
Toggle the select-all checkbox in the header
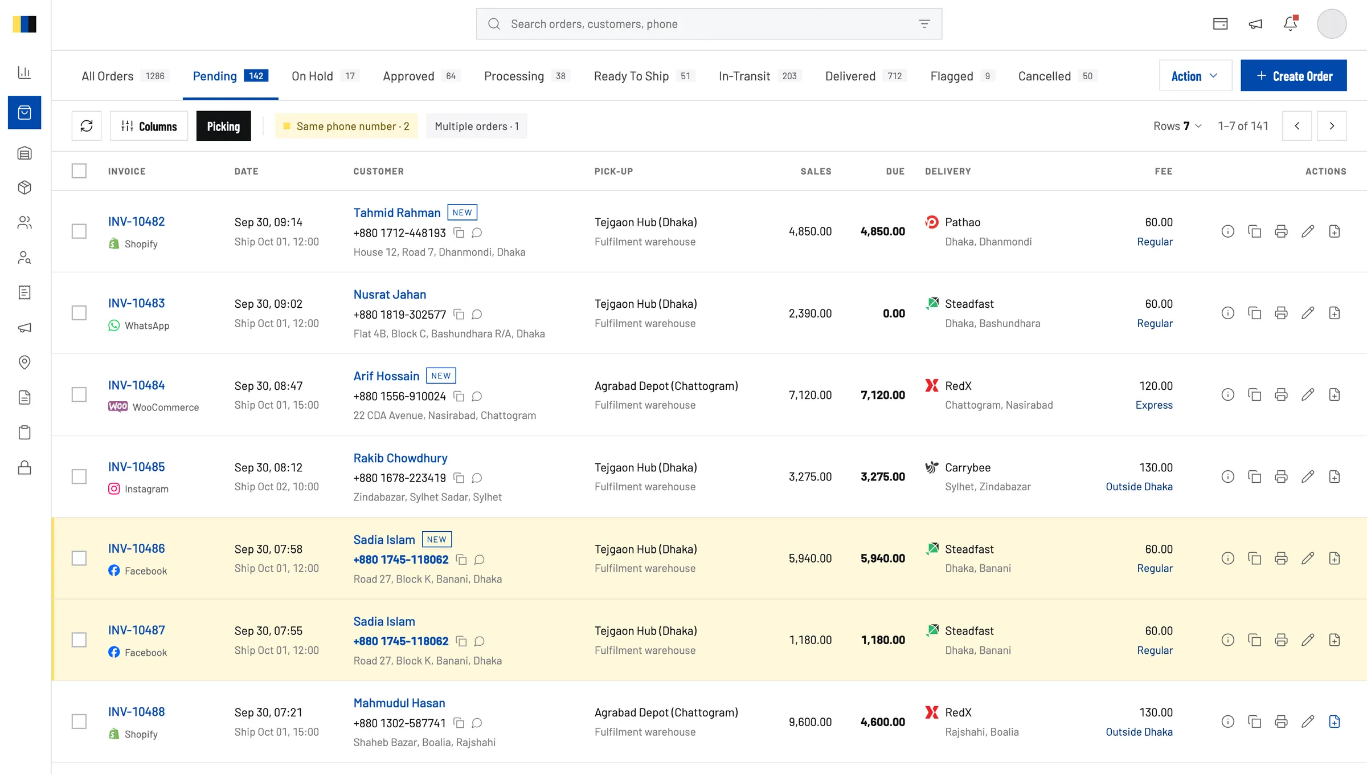pyautogui.click(x=79, y=171)
